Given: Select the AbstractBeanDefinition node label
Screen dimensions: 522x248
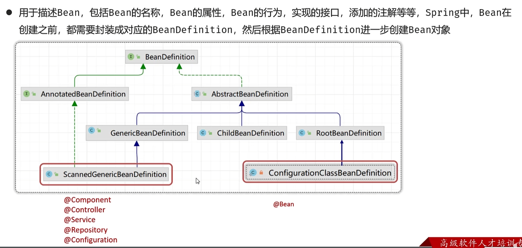Looking at the screenshot, I should (250, 94).
